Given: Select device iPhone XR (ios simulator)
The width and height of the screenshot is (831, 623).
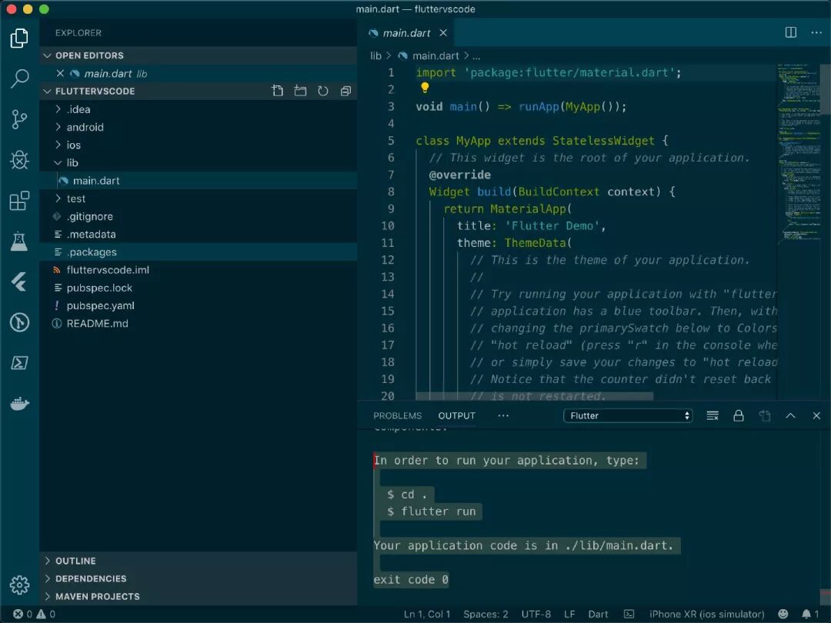Looking at the screenshot, I should click(x=706, y=614).
